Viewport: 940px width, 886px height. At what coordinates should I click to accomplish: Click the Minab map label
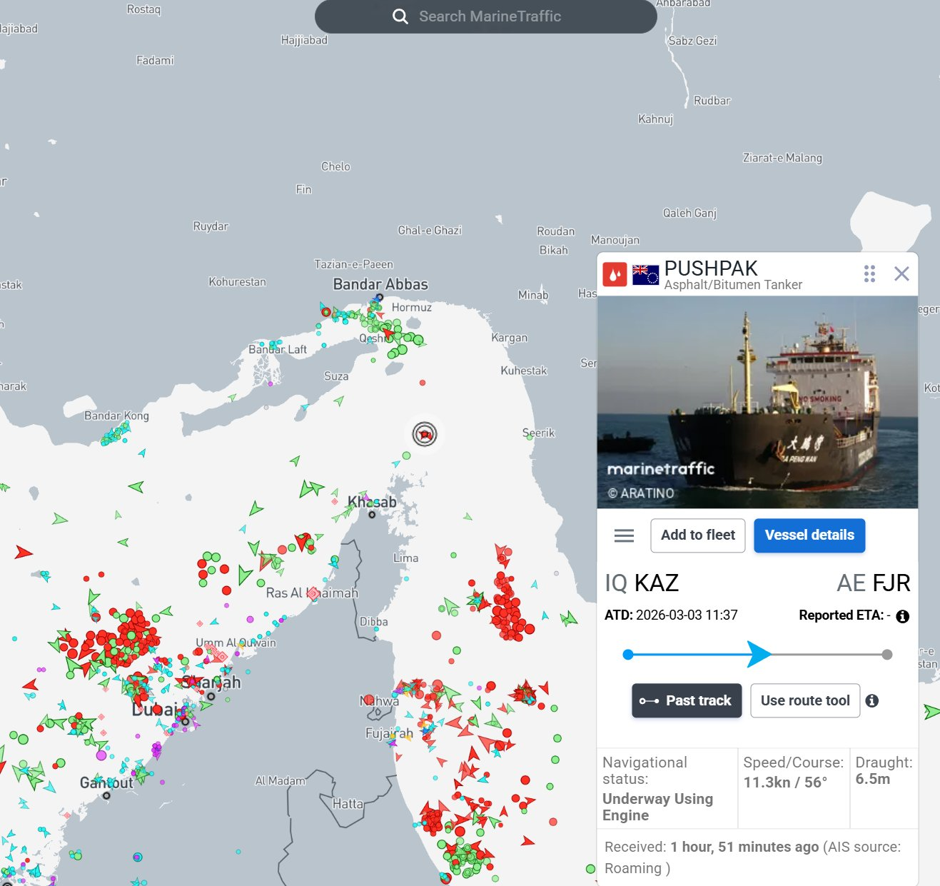pos(533,295)
